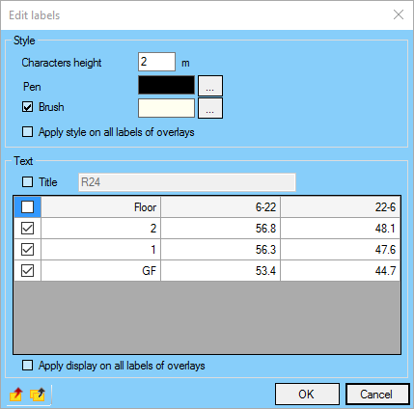Uncheck the floor 1 row checkbox
The image size is (414, 409).
click(x=27, y=250)
